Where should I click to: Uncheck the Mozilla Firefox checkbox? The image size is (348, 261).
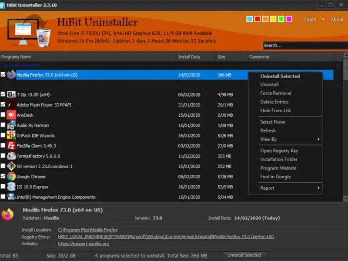point(3,74)
